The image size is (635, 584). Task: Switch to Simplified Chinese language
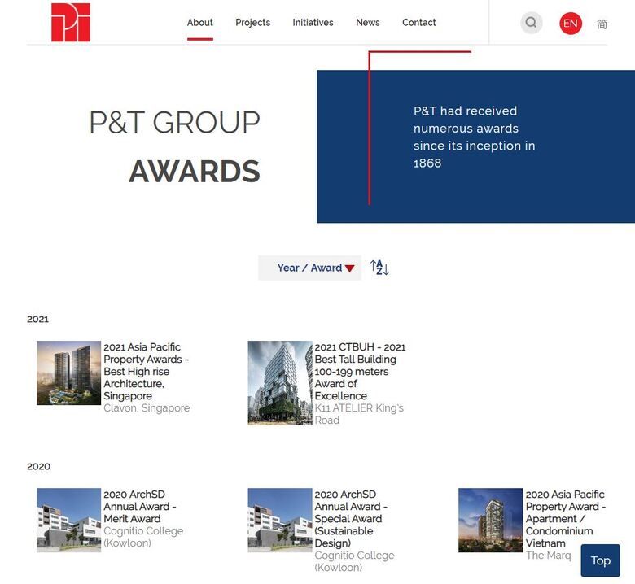pos(602,24)
